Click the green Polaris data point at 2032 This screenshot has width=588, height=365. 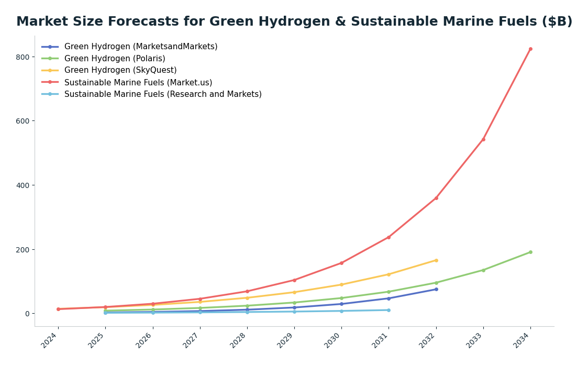pyautogui.click(x=436, y=283)
